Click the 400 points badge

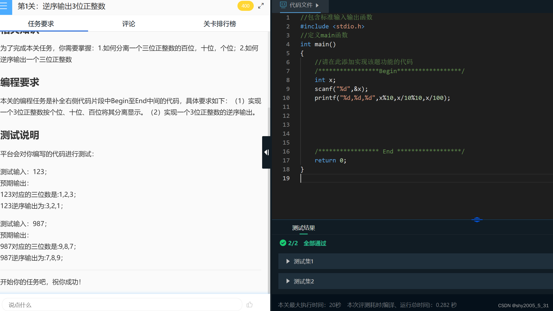click(x=245, y=6)
